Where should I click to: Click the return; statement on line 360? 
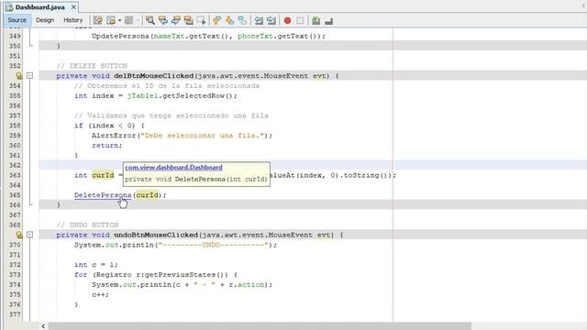point(107,146)
